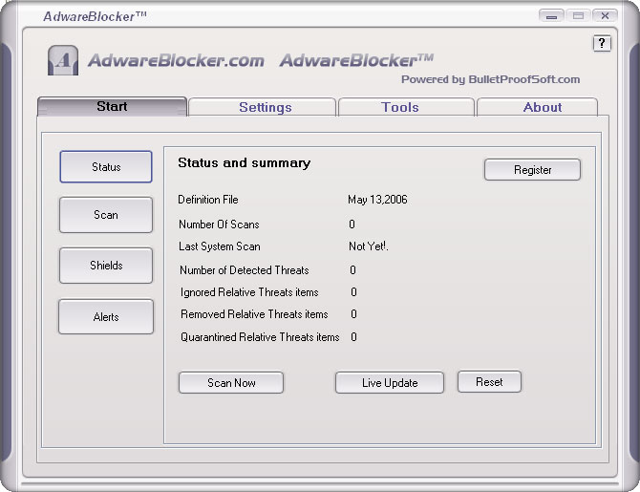640x492 pixels.
Task: Click the AdwareBlocker™ title bar text
Action: pyautogui.click(x=95, y=16)
